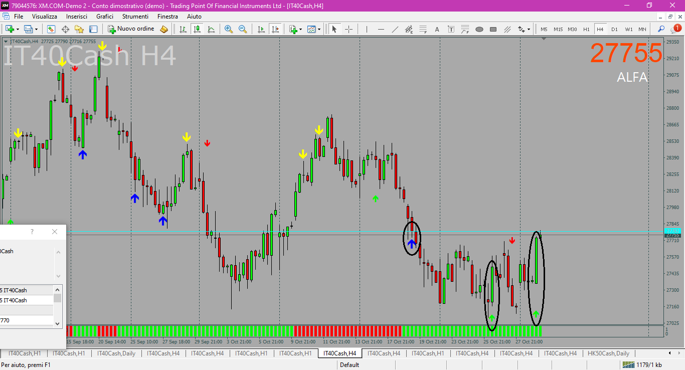685x370 pixels.
Task: Switch timeframe to H1
Action: point(586,29)
